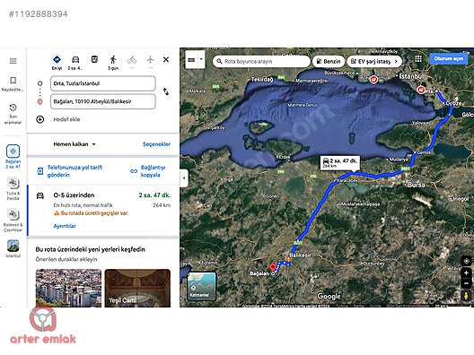Click the map scale ruler button
Screen dimensions: 474x355
tap(191, 60)
